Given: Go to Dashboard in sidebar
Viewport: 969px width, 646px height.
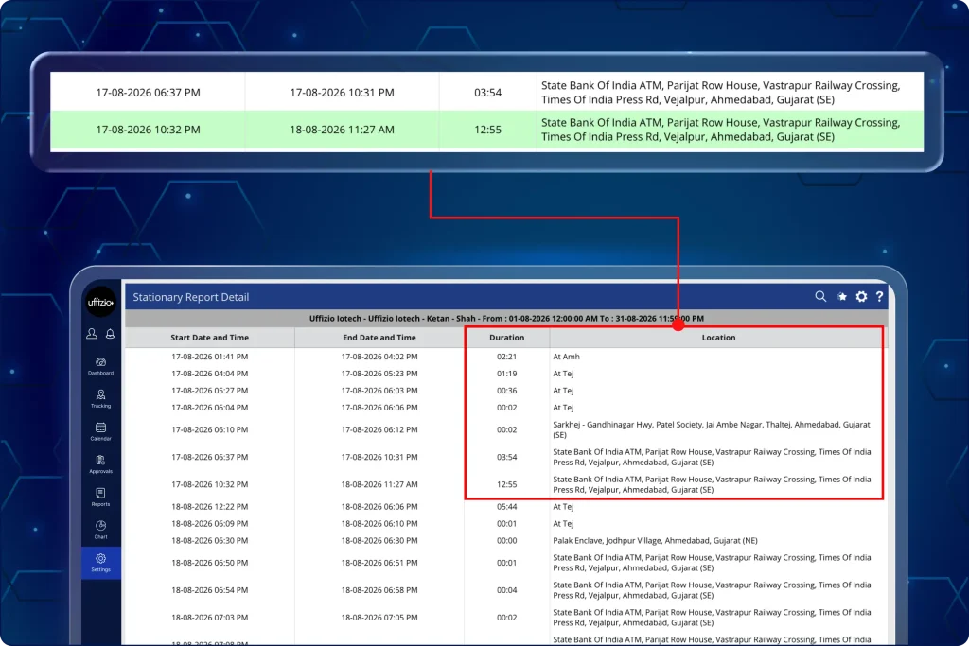Looking at the screenshot, I should [x=100, y=366].
